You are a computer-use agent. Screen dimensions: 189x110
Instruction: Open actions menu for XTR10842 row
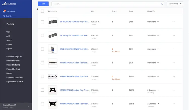click(x=174, y=90)
